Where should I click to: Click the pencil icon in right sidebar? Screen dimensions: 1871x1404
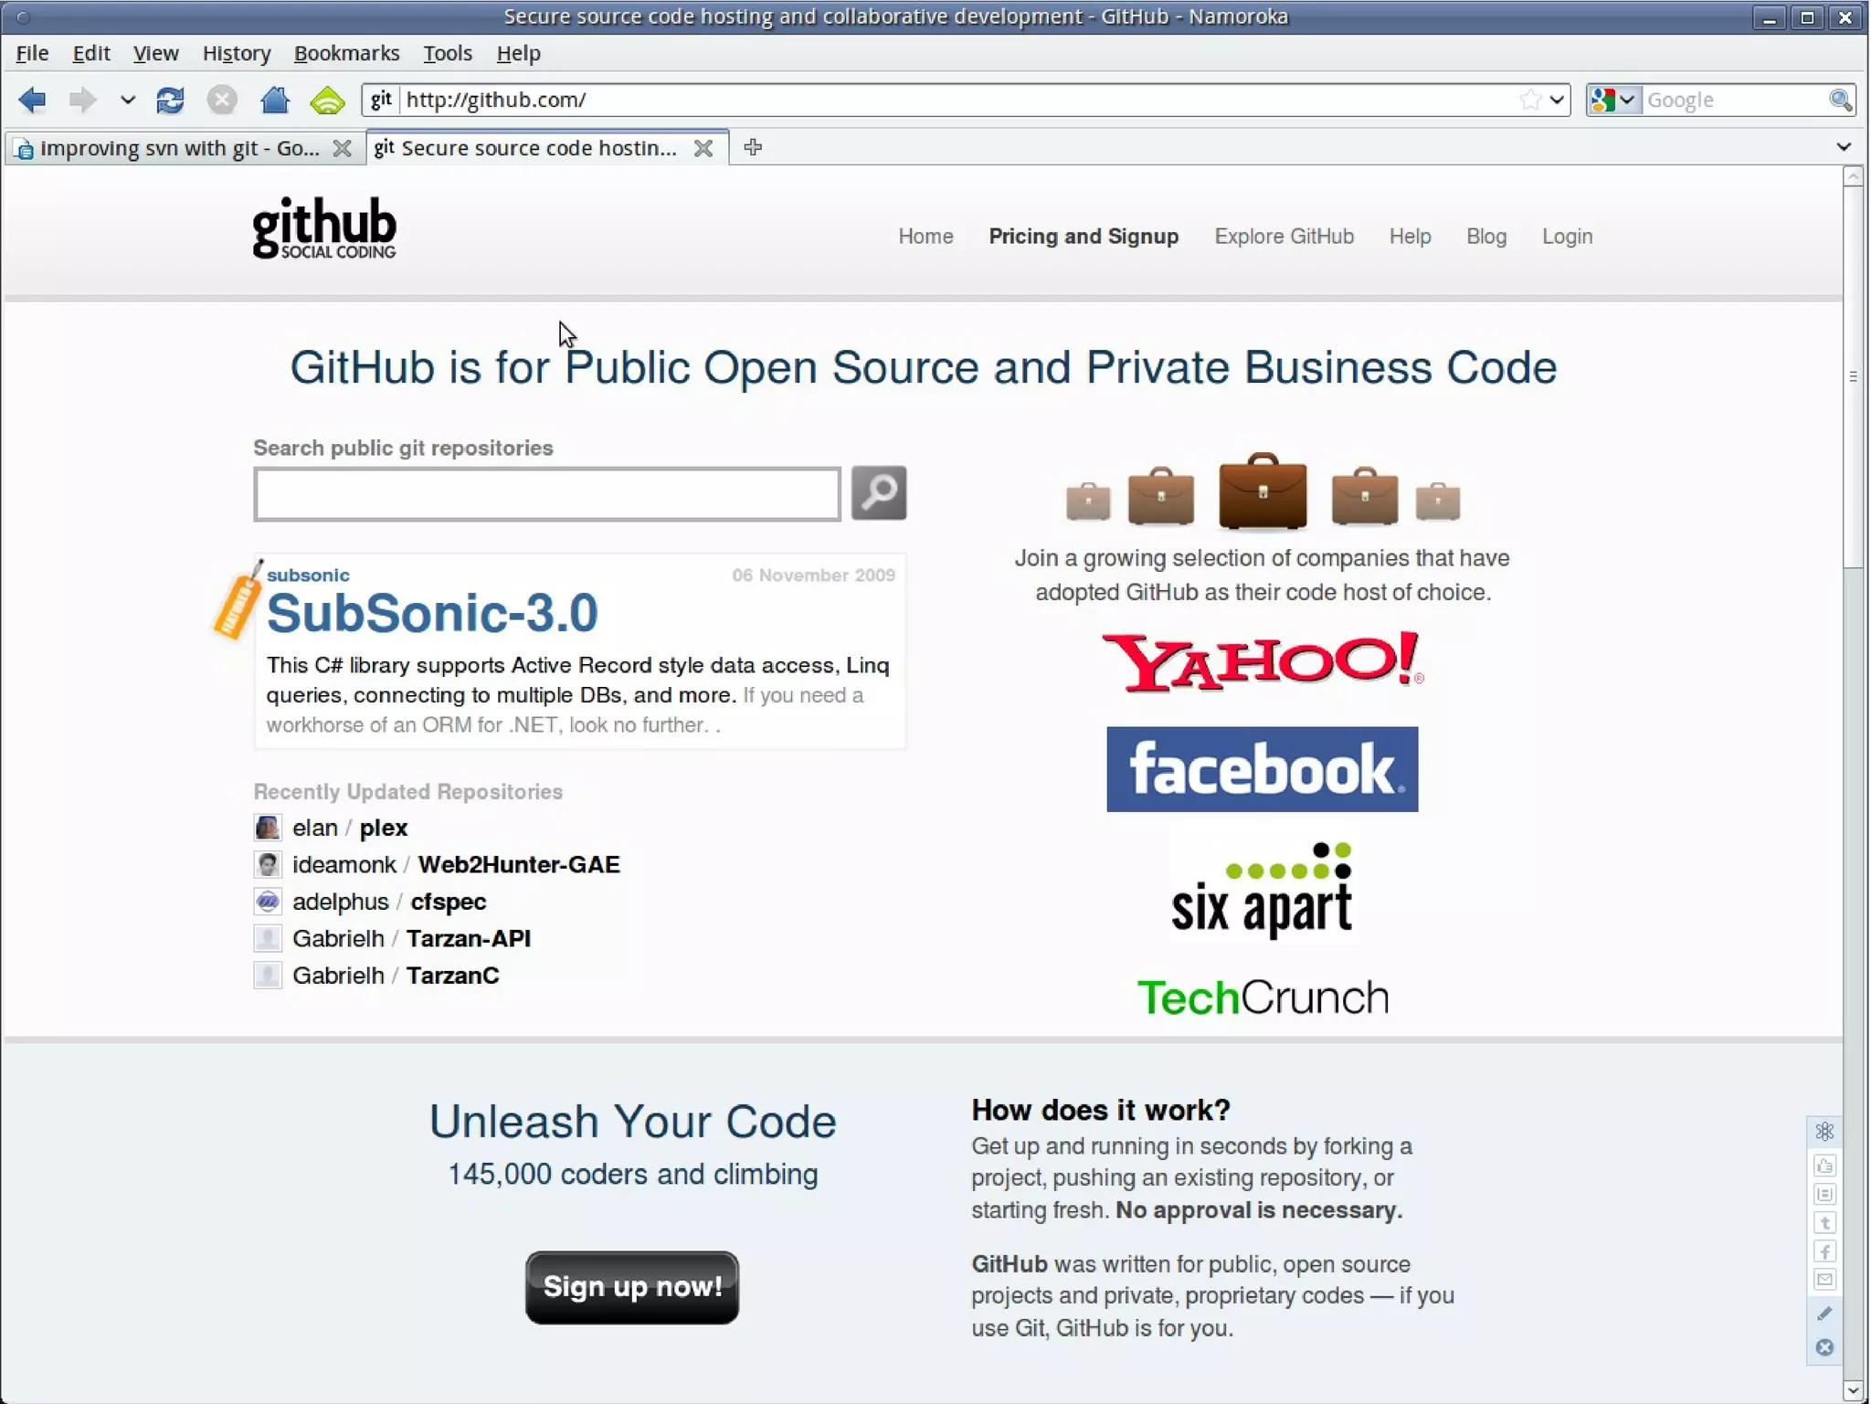1824,1313
